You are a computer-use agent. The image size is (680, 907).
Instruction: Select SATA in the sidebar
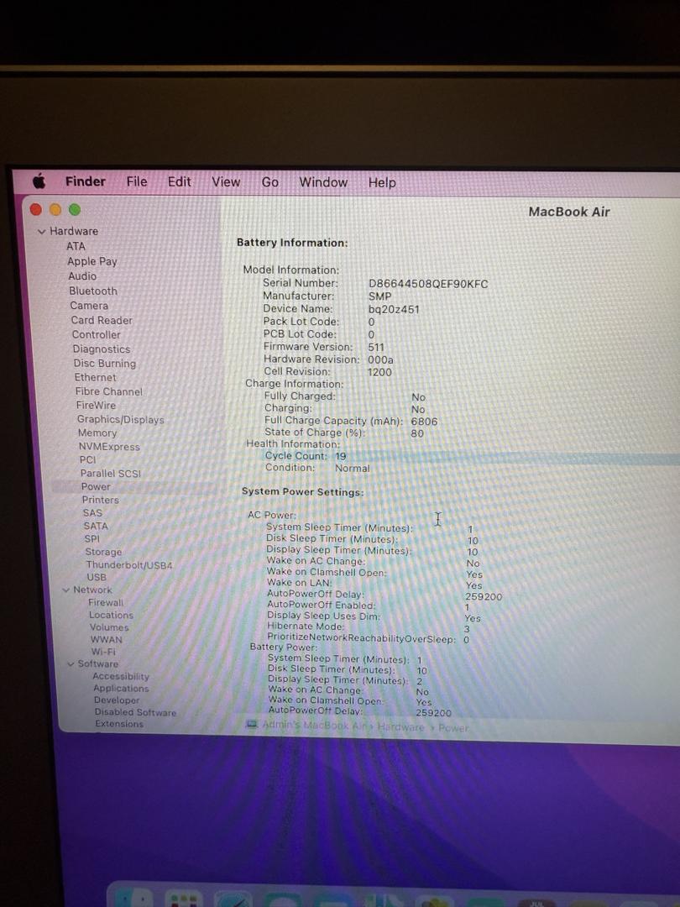[96, 526]
